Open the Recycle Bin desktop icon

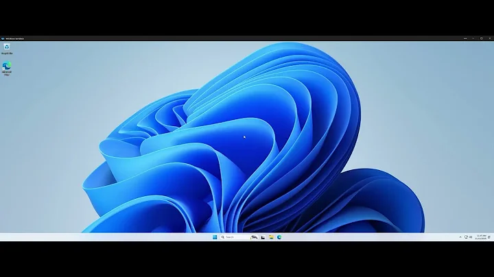coord(7,49)
